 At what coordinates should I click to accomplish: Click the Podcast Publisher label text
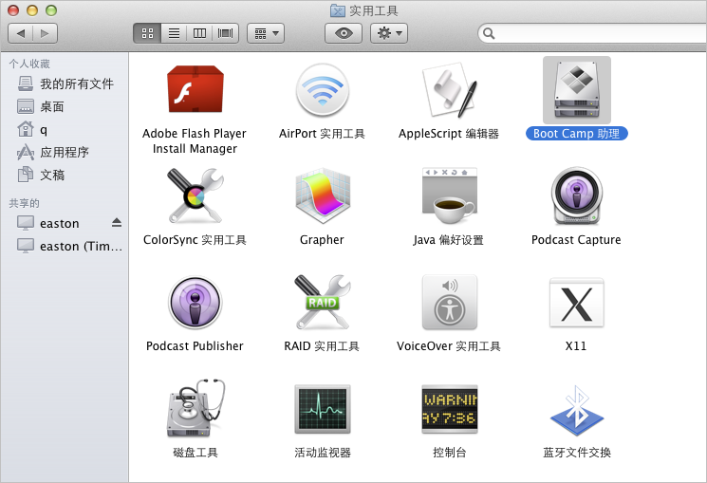click(x=195, y=346)
